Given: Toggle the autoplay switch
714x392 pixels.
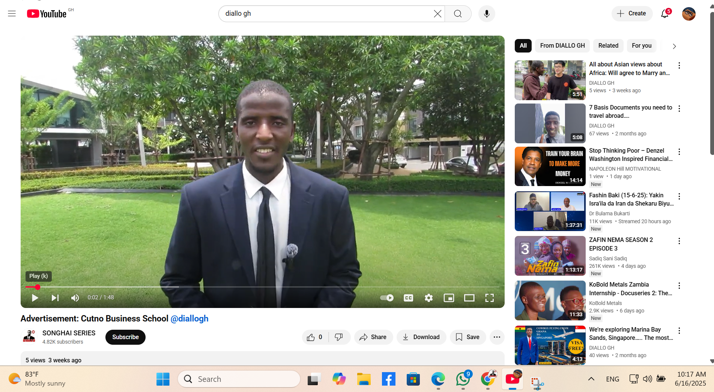Looking at the screenshot, I should 387,298.
